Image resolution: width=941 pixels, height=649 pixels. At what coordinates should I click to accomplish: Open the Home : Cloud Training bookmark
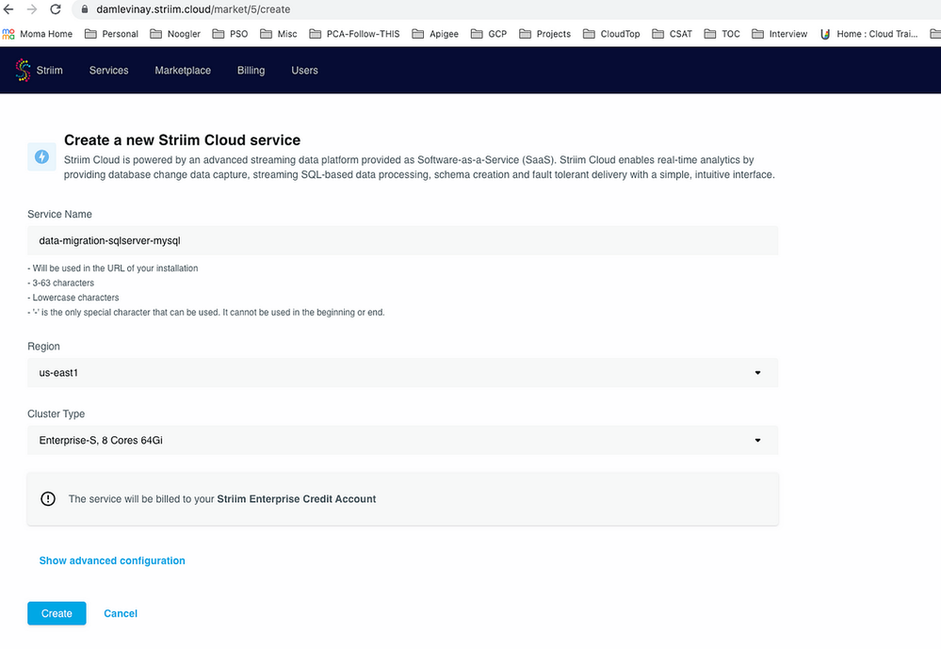tap(869, 34)
